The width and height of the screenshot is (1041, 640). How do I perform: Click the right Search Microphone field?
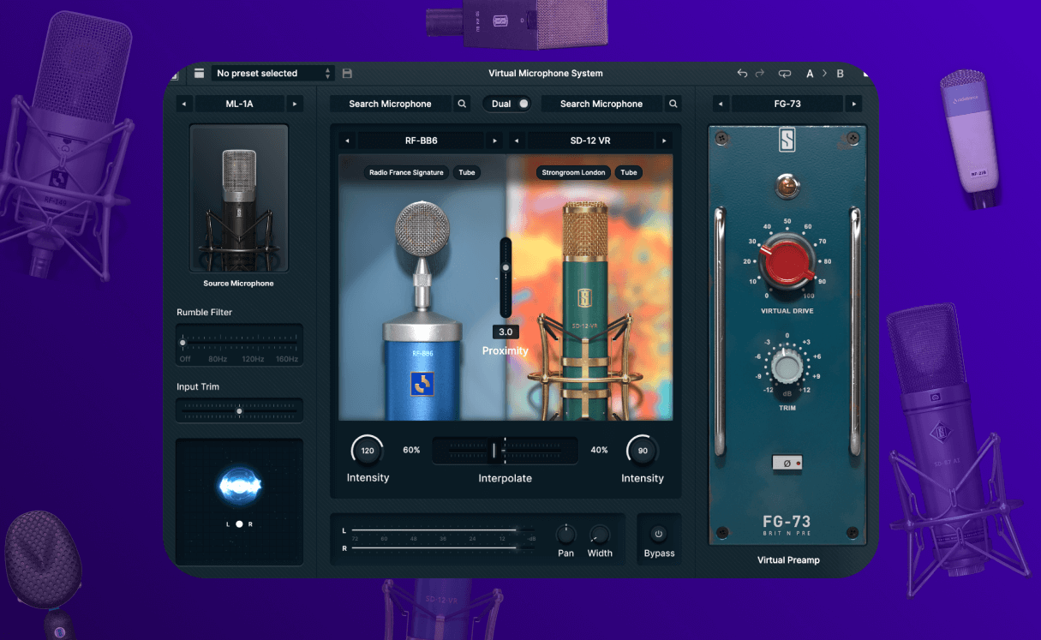pos(601,104)
